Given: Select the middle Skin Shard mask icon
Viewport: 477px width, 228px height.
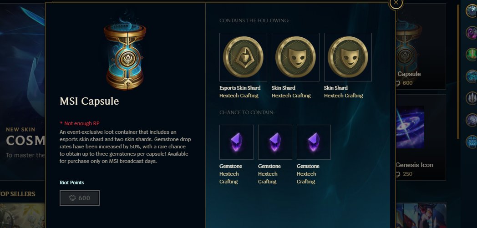Looking at the screenshot, I should 295,57.
